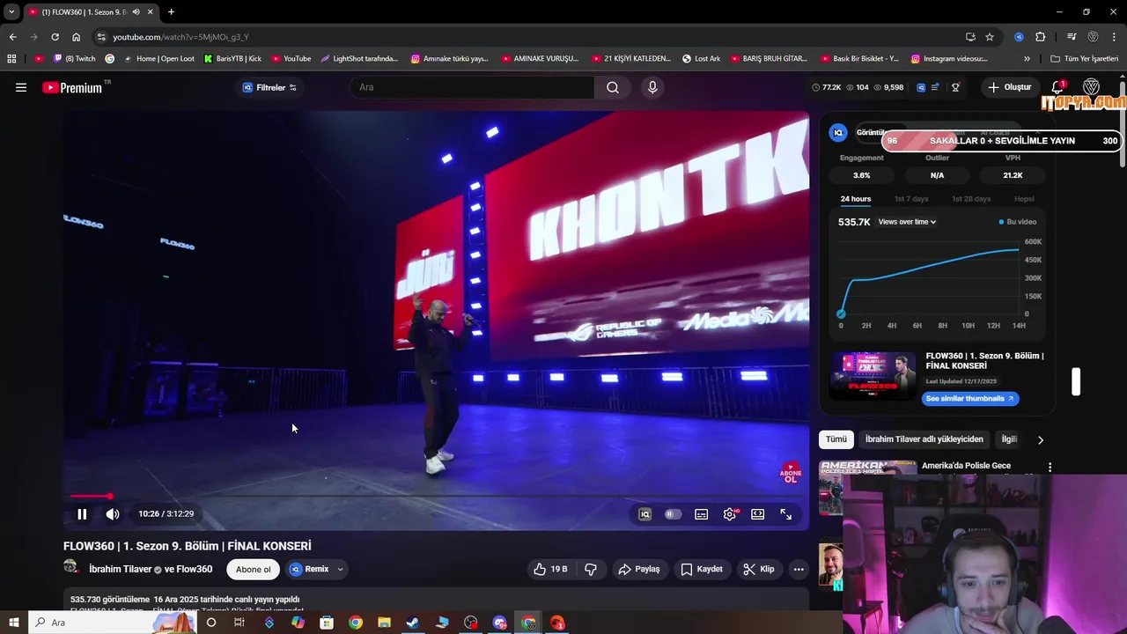1127x634 pixels.
Task: Reload the page in browser
Action: [55, 37]
